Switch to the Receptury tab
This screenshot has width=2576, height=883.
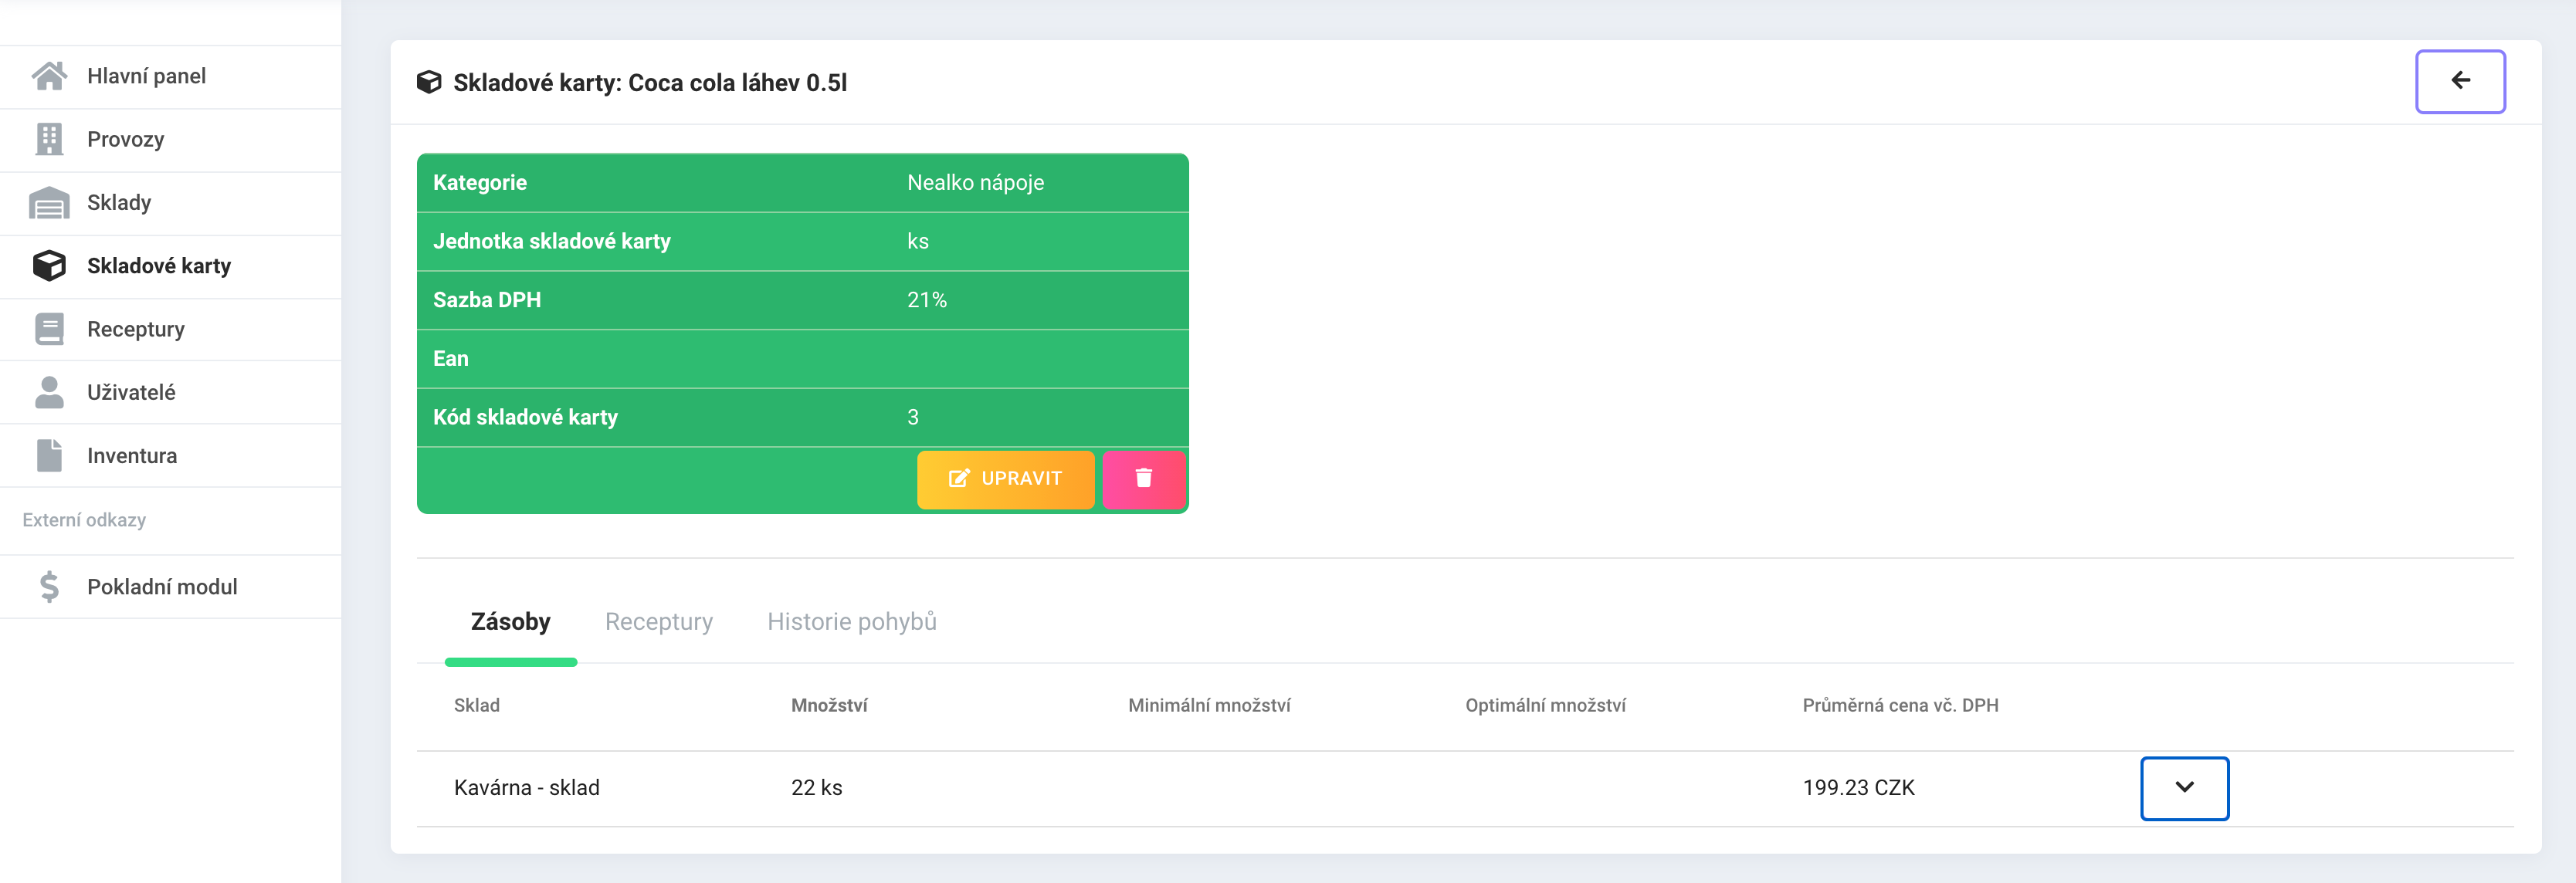point(659,622)
